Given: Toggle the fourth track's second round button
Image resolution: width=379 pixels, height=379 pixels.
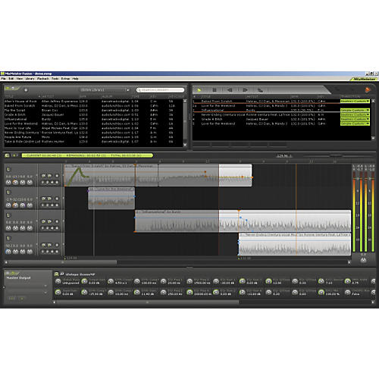Looking at the screenshot, I should click(50, 245).
